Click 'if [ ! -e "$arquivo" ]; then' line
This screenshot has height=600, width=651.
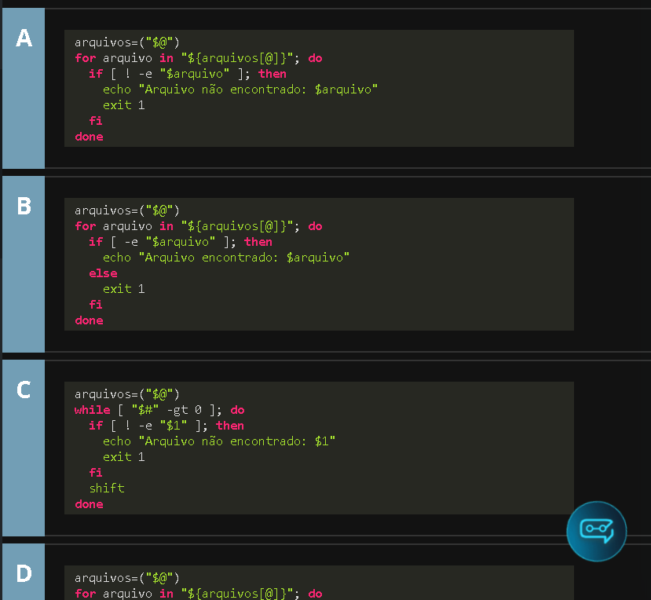point(187,74)
